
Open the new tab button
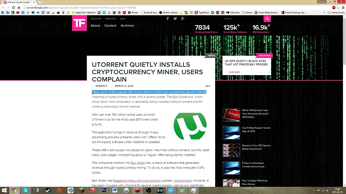click(x=39, y=2)
